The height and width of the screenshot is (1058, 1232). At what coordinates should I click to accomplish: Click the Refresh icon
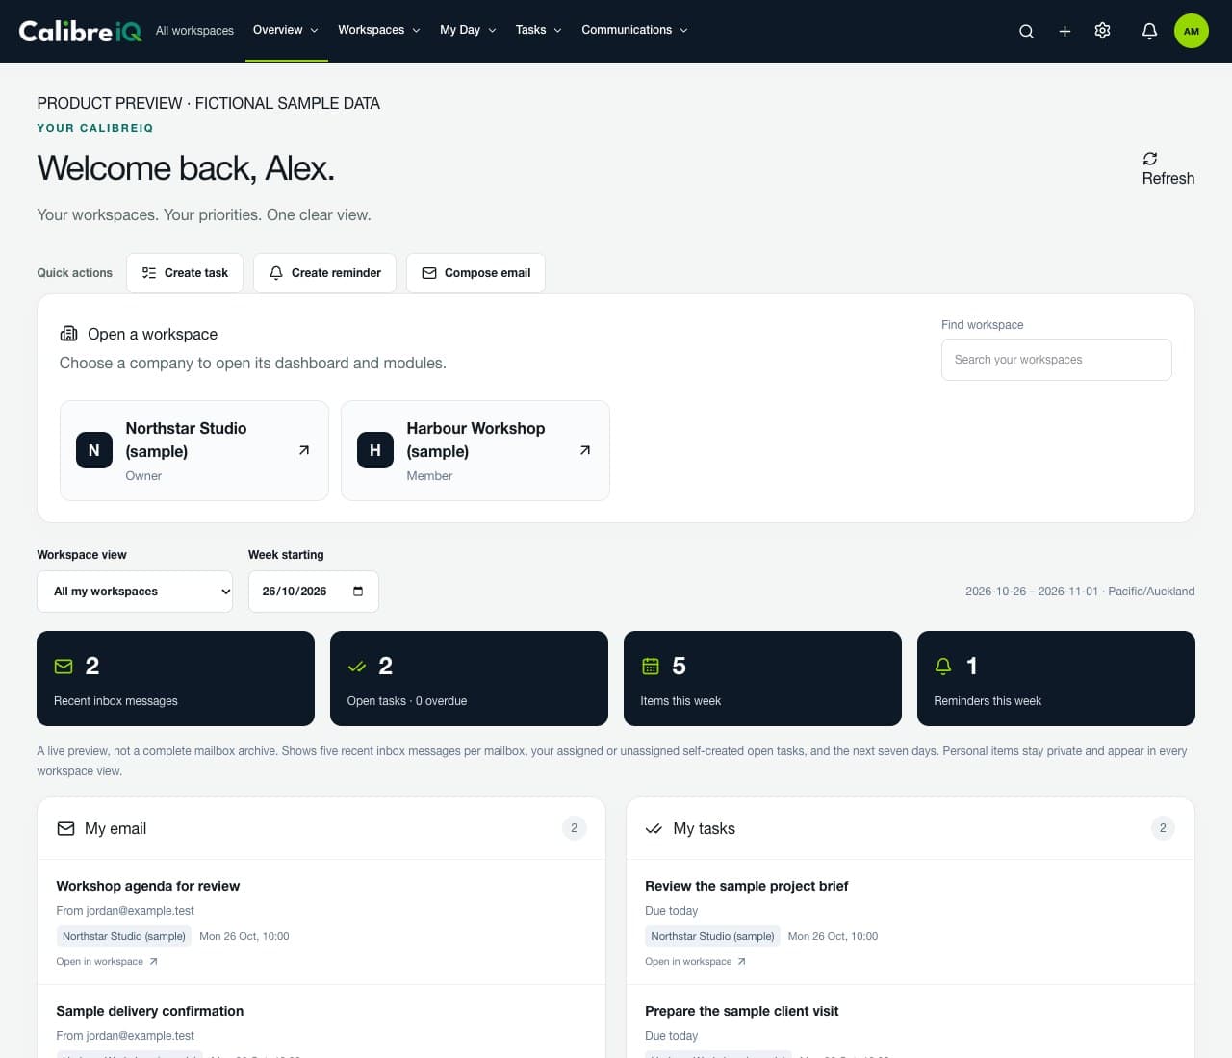click(x=1150, y=159)
